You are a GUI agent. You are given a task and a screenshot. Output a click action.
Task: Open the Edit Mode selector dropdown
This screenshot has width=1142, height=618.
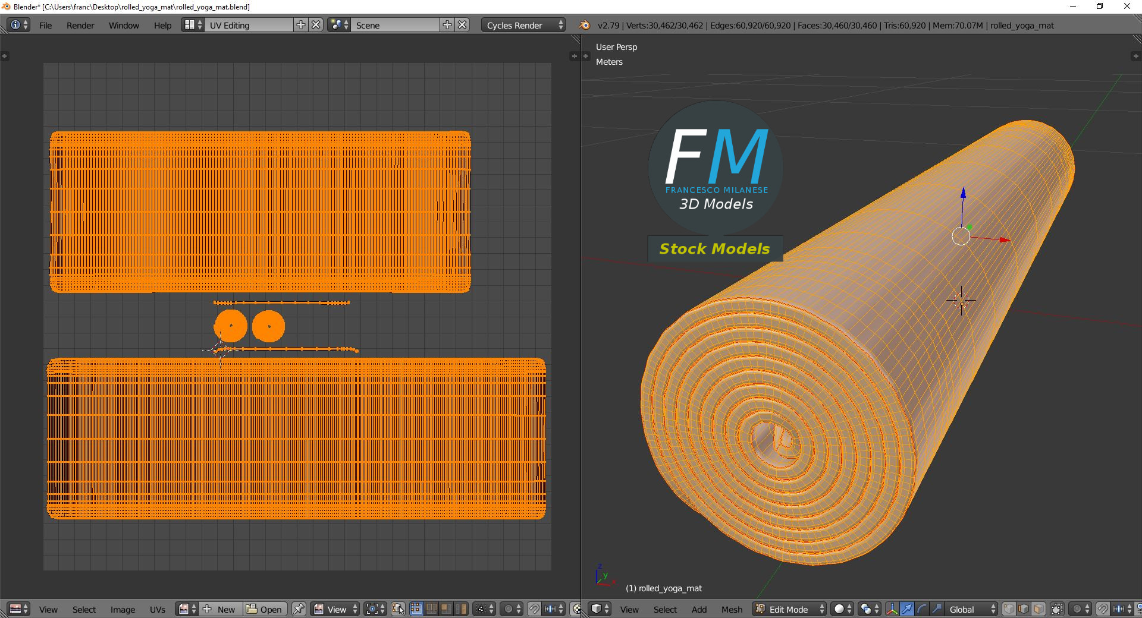[x=789, y=609]
